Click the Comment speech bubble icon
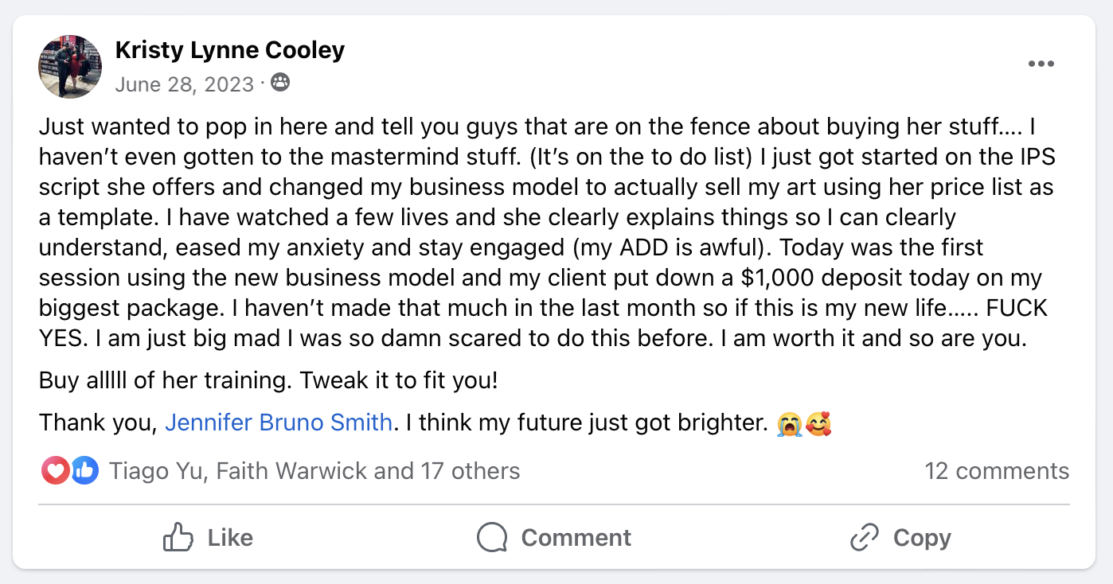 (x=492, y=538)
